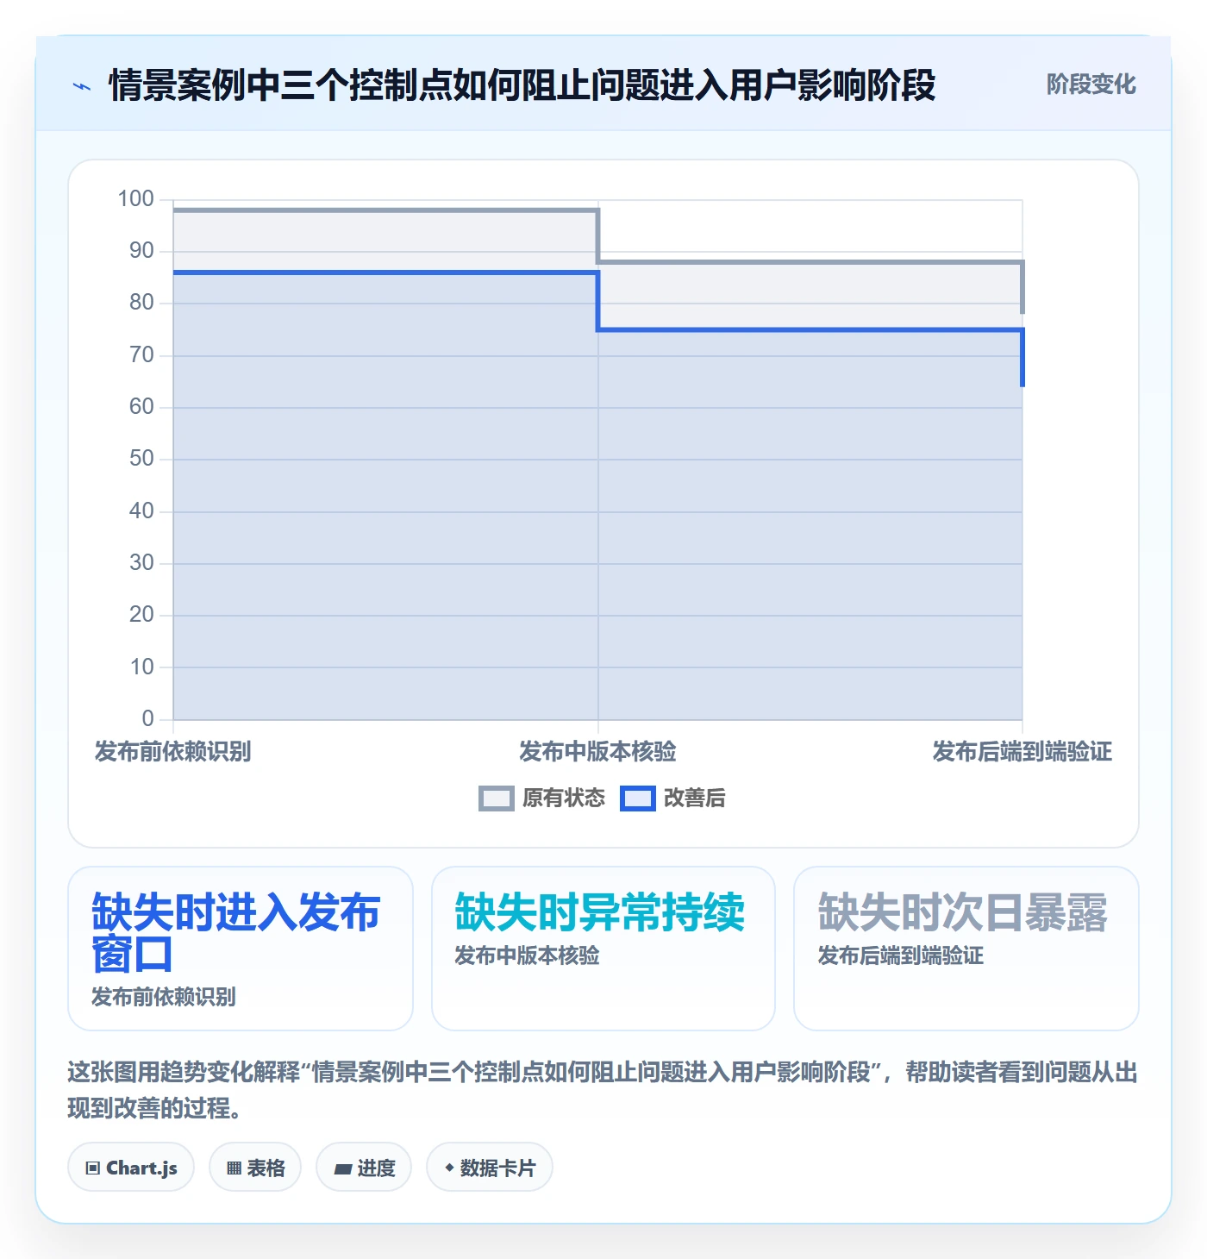
Task: Toggle 原有状态 legend swatch
Action: pyautogui.click(x=496, y=799)
